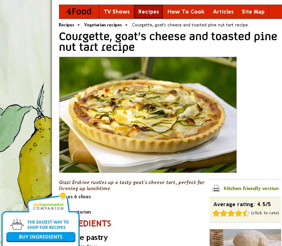
Task: Click the Buy Ingredients button
Action: coord(41,237)
